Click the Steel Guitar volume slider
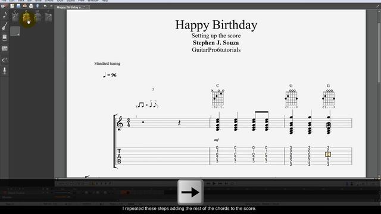The height and width of the screenshot is (214, 381). tap(62, 193)
